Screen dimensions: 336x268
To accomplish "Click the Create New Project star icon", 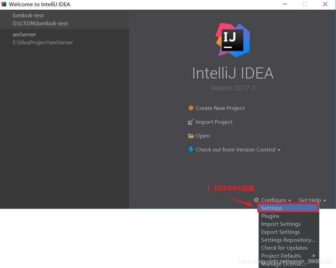I will [x=191, y=108].
